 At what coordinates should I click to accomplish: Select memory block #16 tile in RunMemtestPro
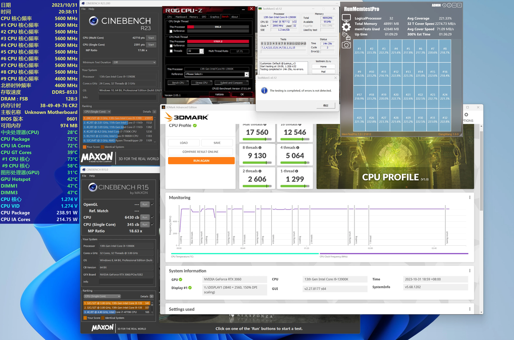(445, 74)
